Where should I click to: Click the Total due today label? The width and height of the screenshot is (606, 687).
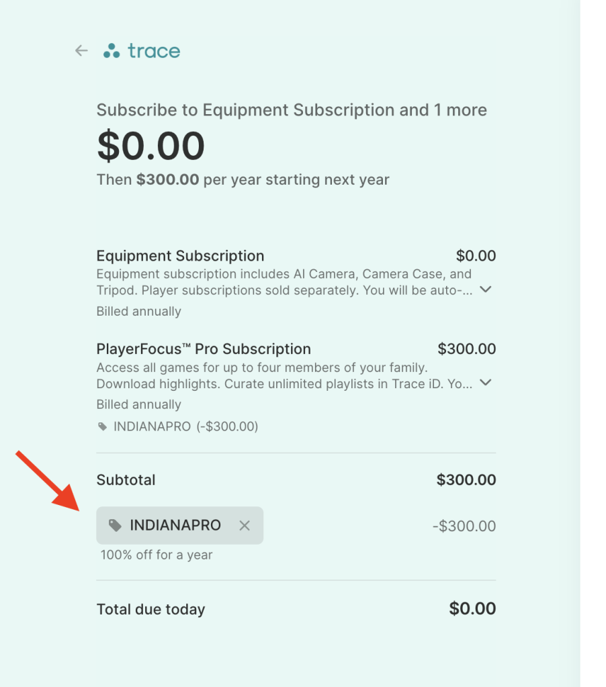click(x=150, y=610)
